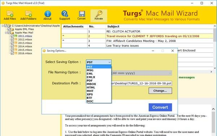Choose RTF from the saving list
The width and height of the screenshot is (217, 136).
tap(99, 98)
